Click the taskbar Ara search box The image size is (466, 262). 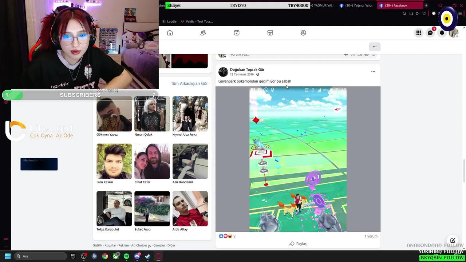[40, 256]
